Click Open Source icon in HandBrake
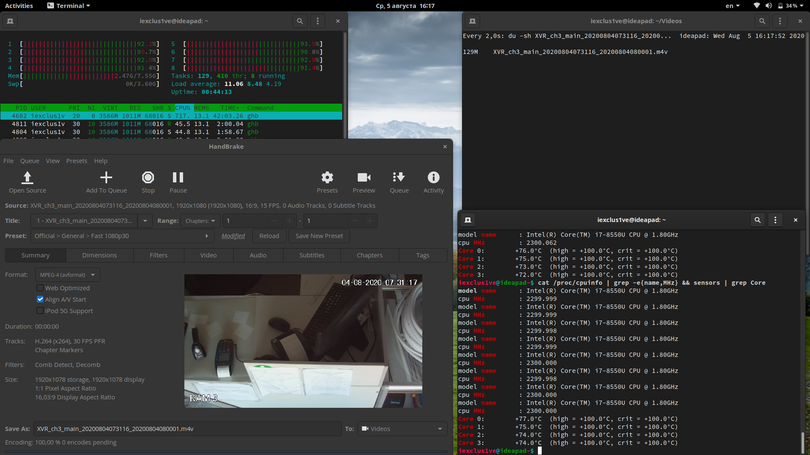This screenshot has height=455, width=810. point(27,178)
